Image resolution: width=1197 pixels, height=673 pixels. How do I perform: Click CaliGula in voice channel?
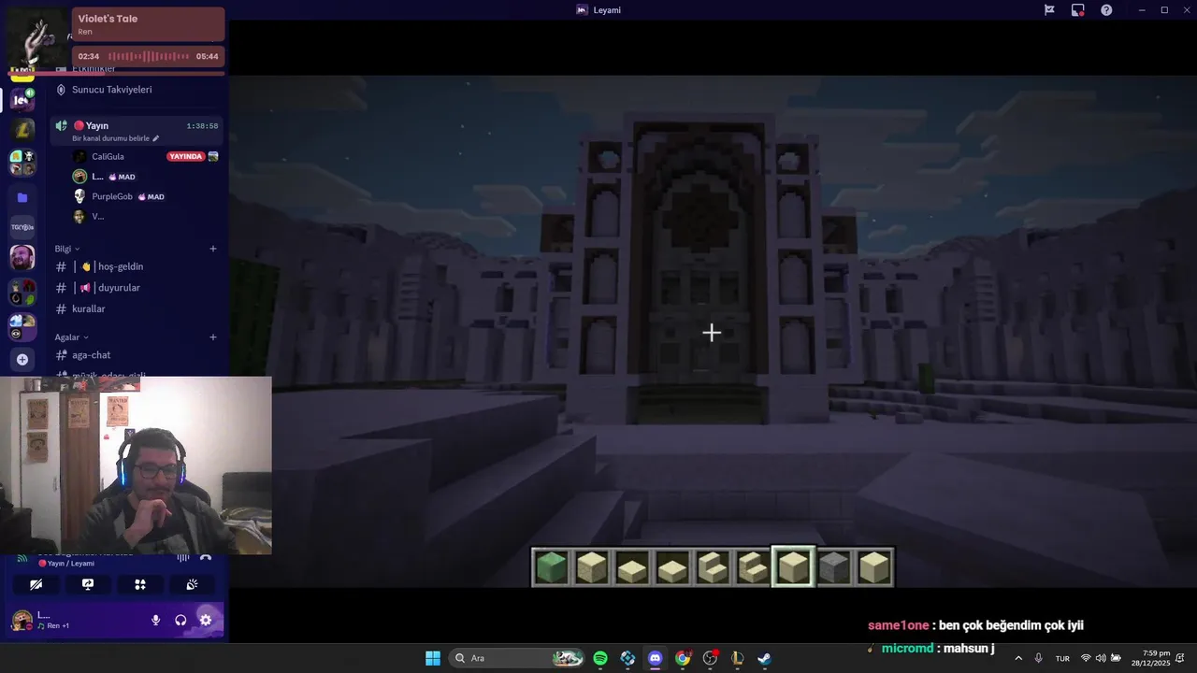click(108, 156)
